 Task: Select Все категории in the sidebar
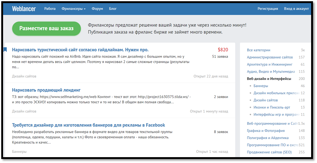pos(259,50)
